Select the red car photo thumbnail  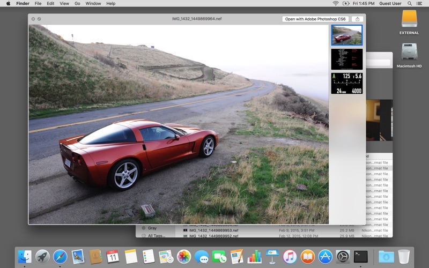click(x=346, y=35)
